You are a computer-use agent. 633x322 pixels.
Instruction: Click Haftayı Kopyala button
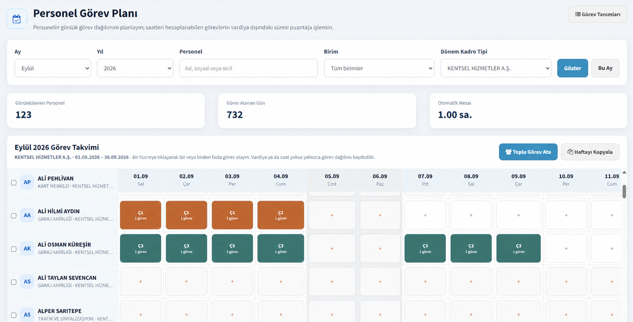pyautogui.click(x=590, y=152)
